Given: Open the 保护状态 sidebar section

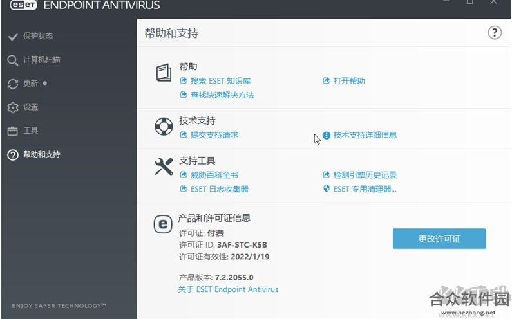Looking at the screenshot, I should coord(38,36).
